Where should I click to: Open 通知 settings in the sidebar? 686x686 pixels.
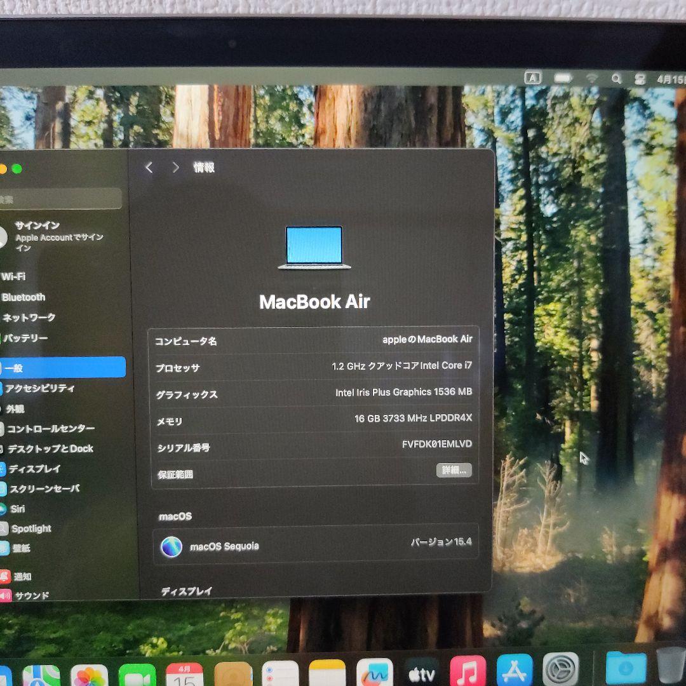(22, 577)
